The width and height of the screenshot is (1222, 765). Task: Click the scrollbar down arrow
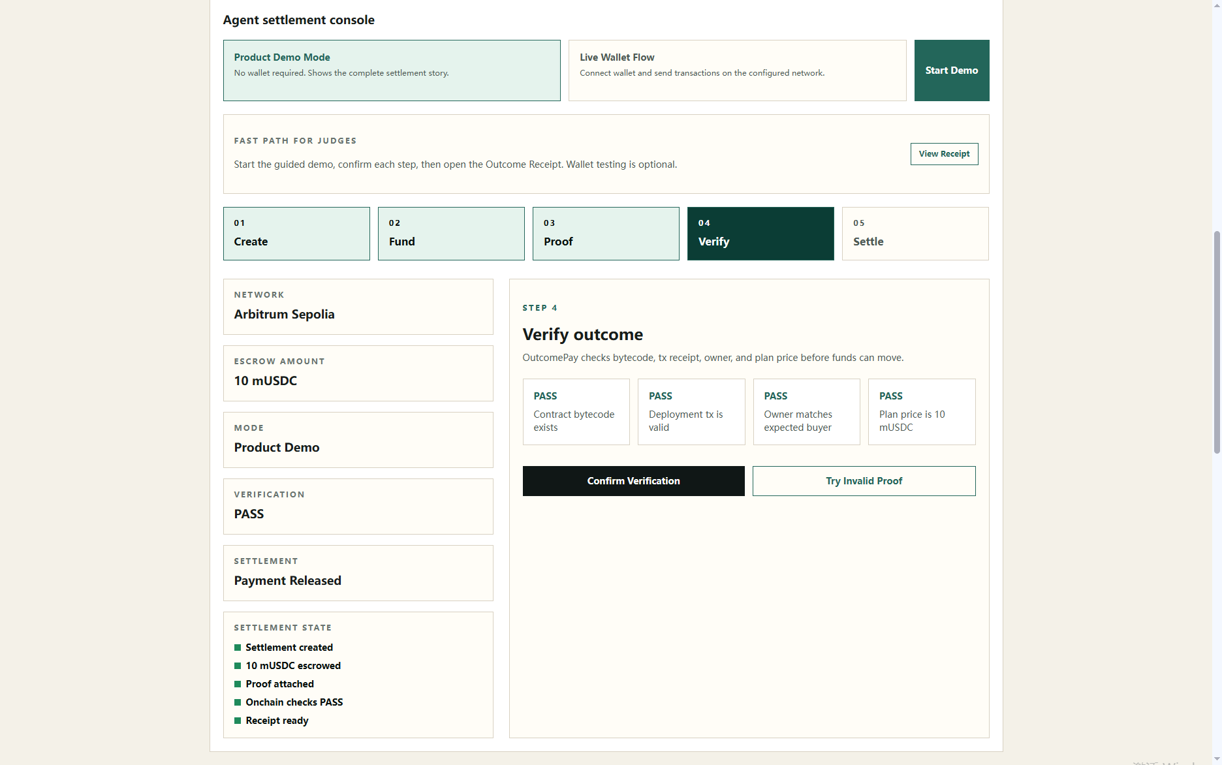click(1217, 759)
